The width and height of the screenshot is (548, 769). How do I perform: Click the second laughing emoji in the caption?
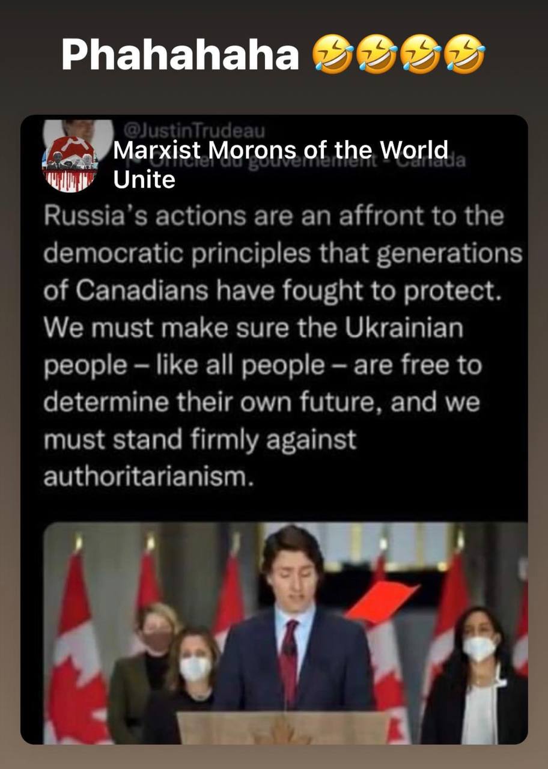coord(377,54)
